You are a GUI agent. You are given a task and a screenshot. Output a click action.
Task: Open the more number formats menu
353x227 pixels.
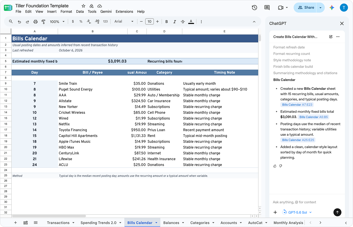coord(105,22)
